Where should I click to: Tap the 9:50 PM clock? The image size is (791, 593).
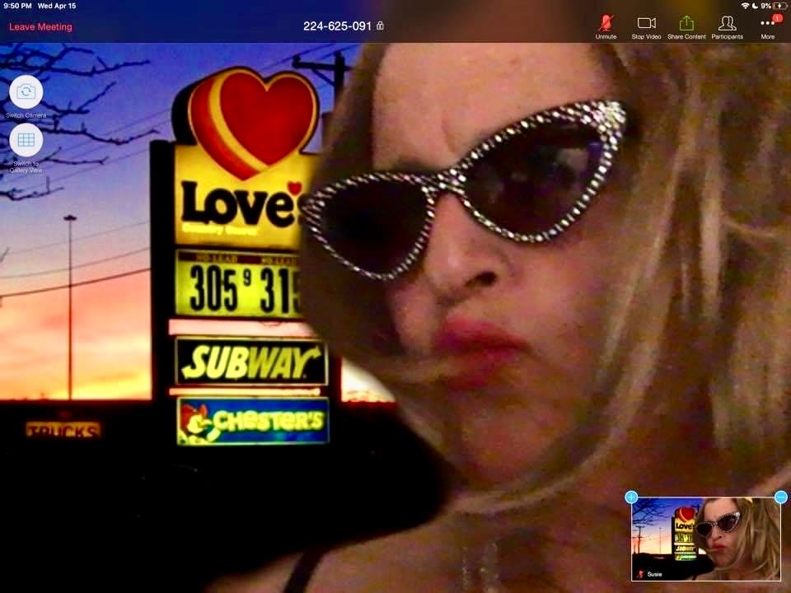click(x=17, y=6)
